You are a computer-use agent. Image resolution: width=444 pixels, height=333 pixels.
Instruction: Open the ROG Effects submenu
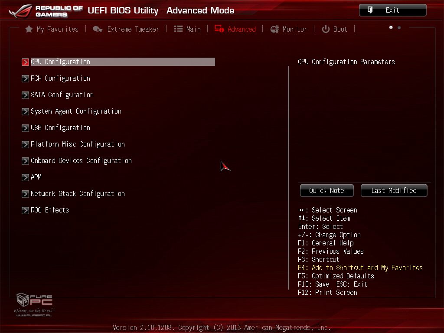tap(45, 210)
